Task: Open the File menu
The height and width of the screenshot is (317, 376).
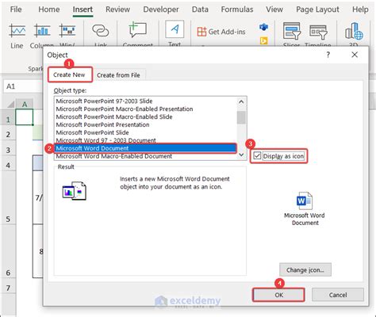Action: tap(16, 10)
